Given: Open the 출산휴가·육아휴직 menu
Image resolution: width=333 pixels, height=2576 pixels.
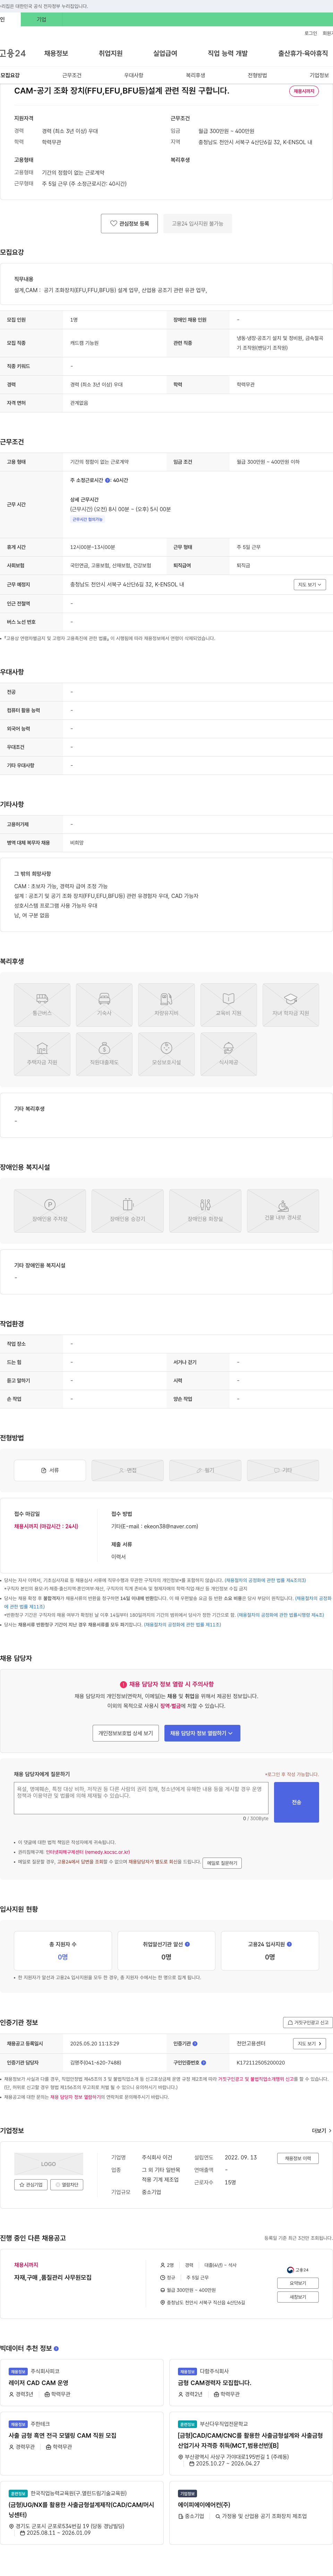Looking at the screenshot, I should click(x=303, y=53).
